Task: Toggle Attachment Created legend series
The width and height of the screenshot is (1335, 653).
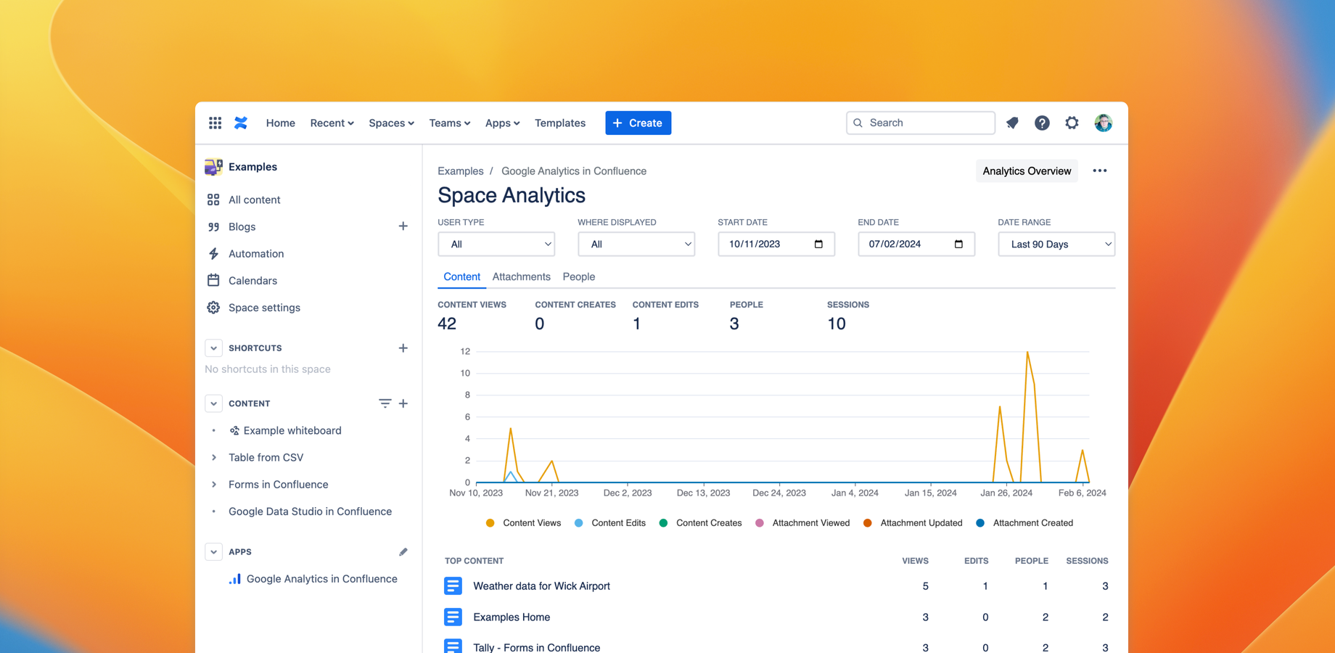Action: (1024, 523)
